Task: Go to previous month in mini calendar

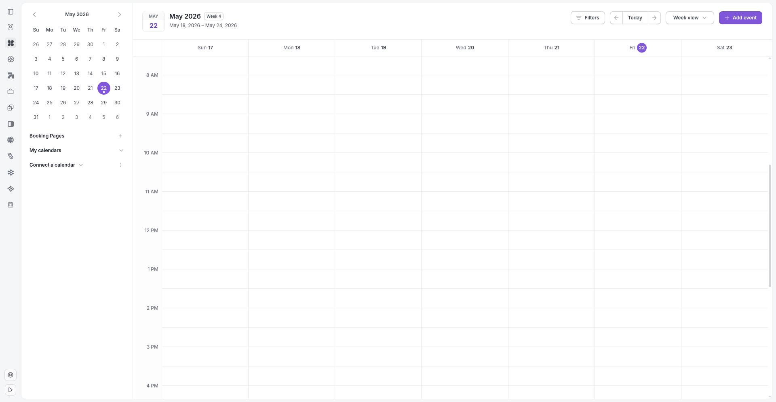Action: [34, 15]
